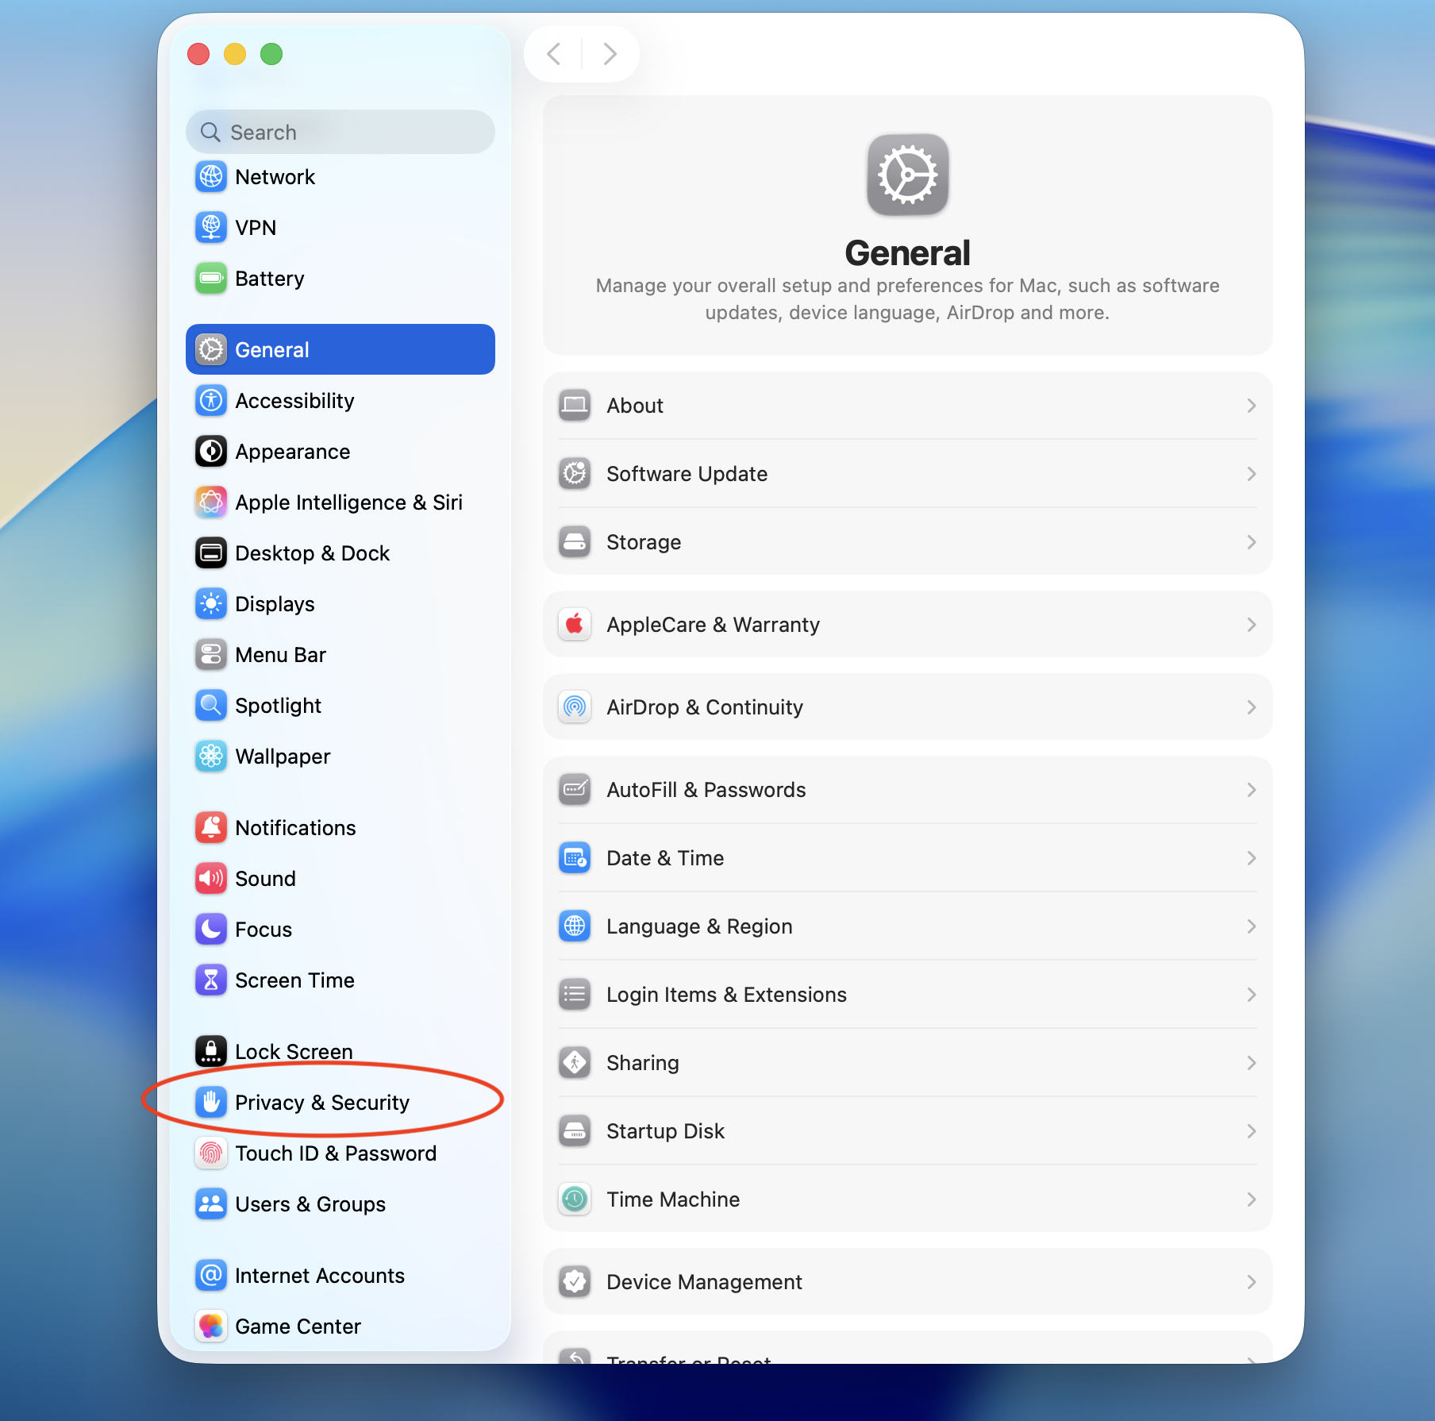Viewport: 1435px width, 1421px height.
Task: Click the chevron on the Sharing row
Action: 1252,1063
